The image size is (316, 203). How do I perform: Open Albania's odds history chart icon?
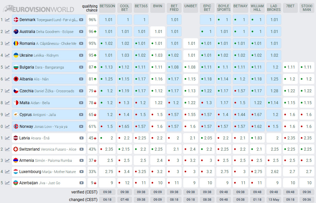pos(7,79)
